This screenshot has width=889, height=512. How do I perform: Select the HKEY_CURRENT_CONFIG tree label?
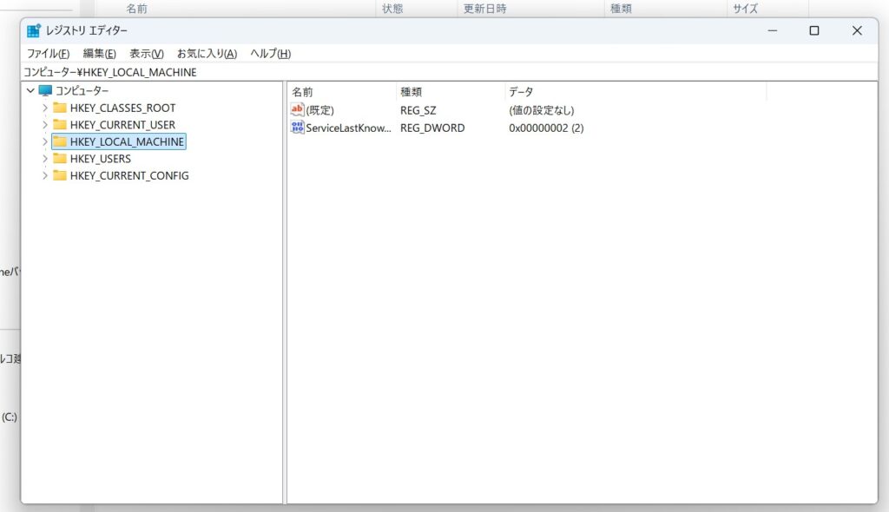pos(128,175)
